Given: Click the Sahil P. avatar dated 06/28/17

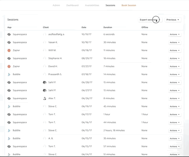Looking at the screenshot, I should (x=44, y=82).
